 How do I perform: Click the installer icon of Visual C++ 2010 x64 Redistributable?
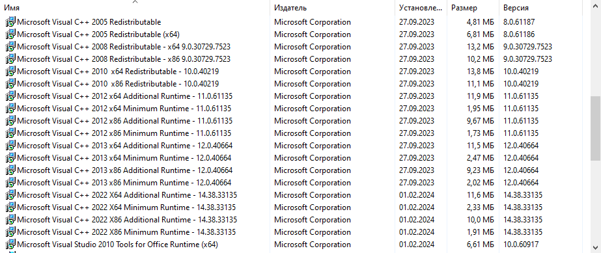10,71
